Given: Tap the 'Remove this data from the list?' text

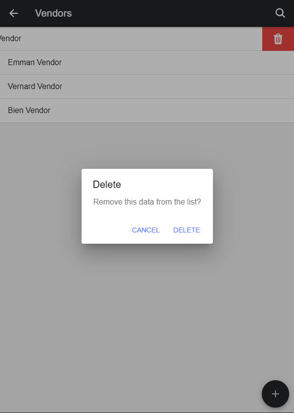Looking at the screenshot, I should pyautogui.click(x=147, y=202).
